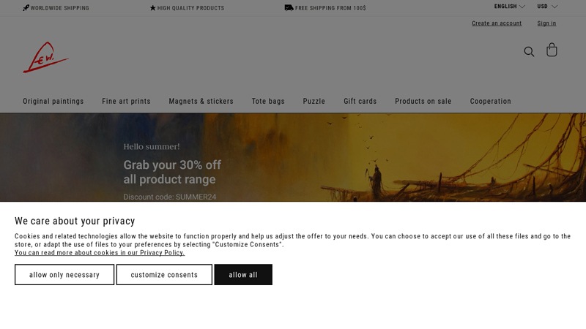The image size is (586, 329).
Task: Expand the USD currency dropdown
Action: [x=547, y=7]
